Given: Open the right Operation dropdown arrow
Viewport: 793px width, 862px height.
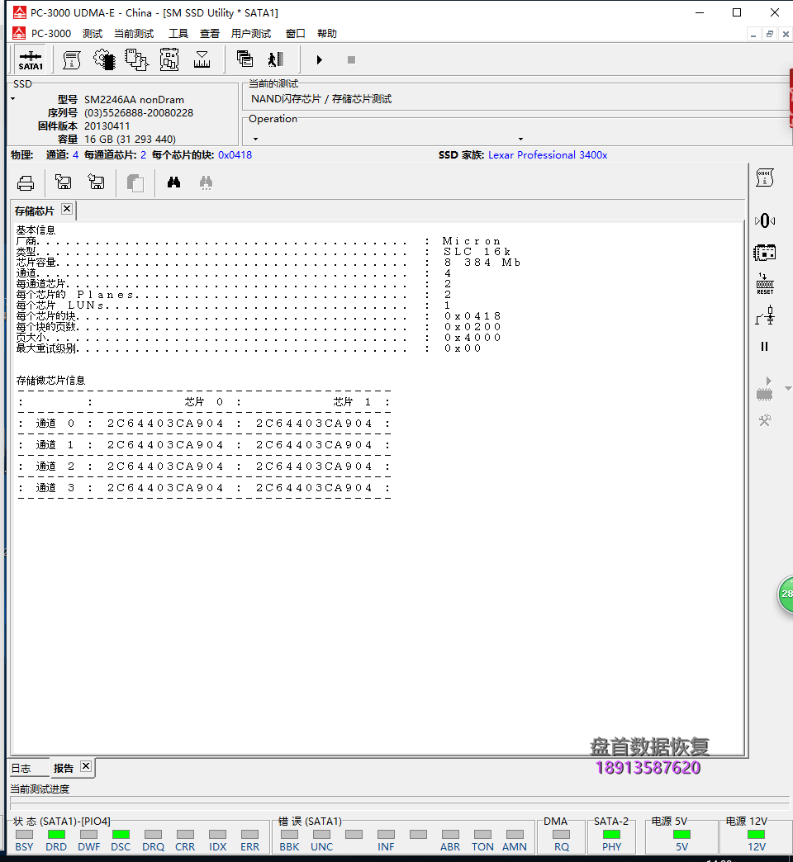Looking at the screenshot, I should click(x=520, y=139).
